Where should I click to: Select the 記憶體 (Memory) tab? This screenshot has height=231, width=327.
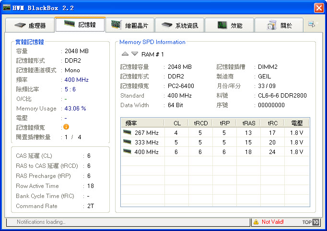80,25
